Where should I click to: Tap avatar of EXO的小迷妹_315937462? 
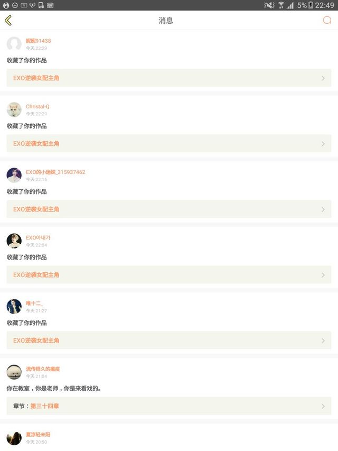(x=14, y=175)
